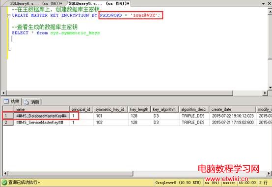Screen dimensions: 272x187
Task: Select TRIPLE_DES cell in DatabaseMasterKey row
Action: click(x=194, y=116)
